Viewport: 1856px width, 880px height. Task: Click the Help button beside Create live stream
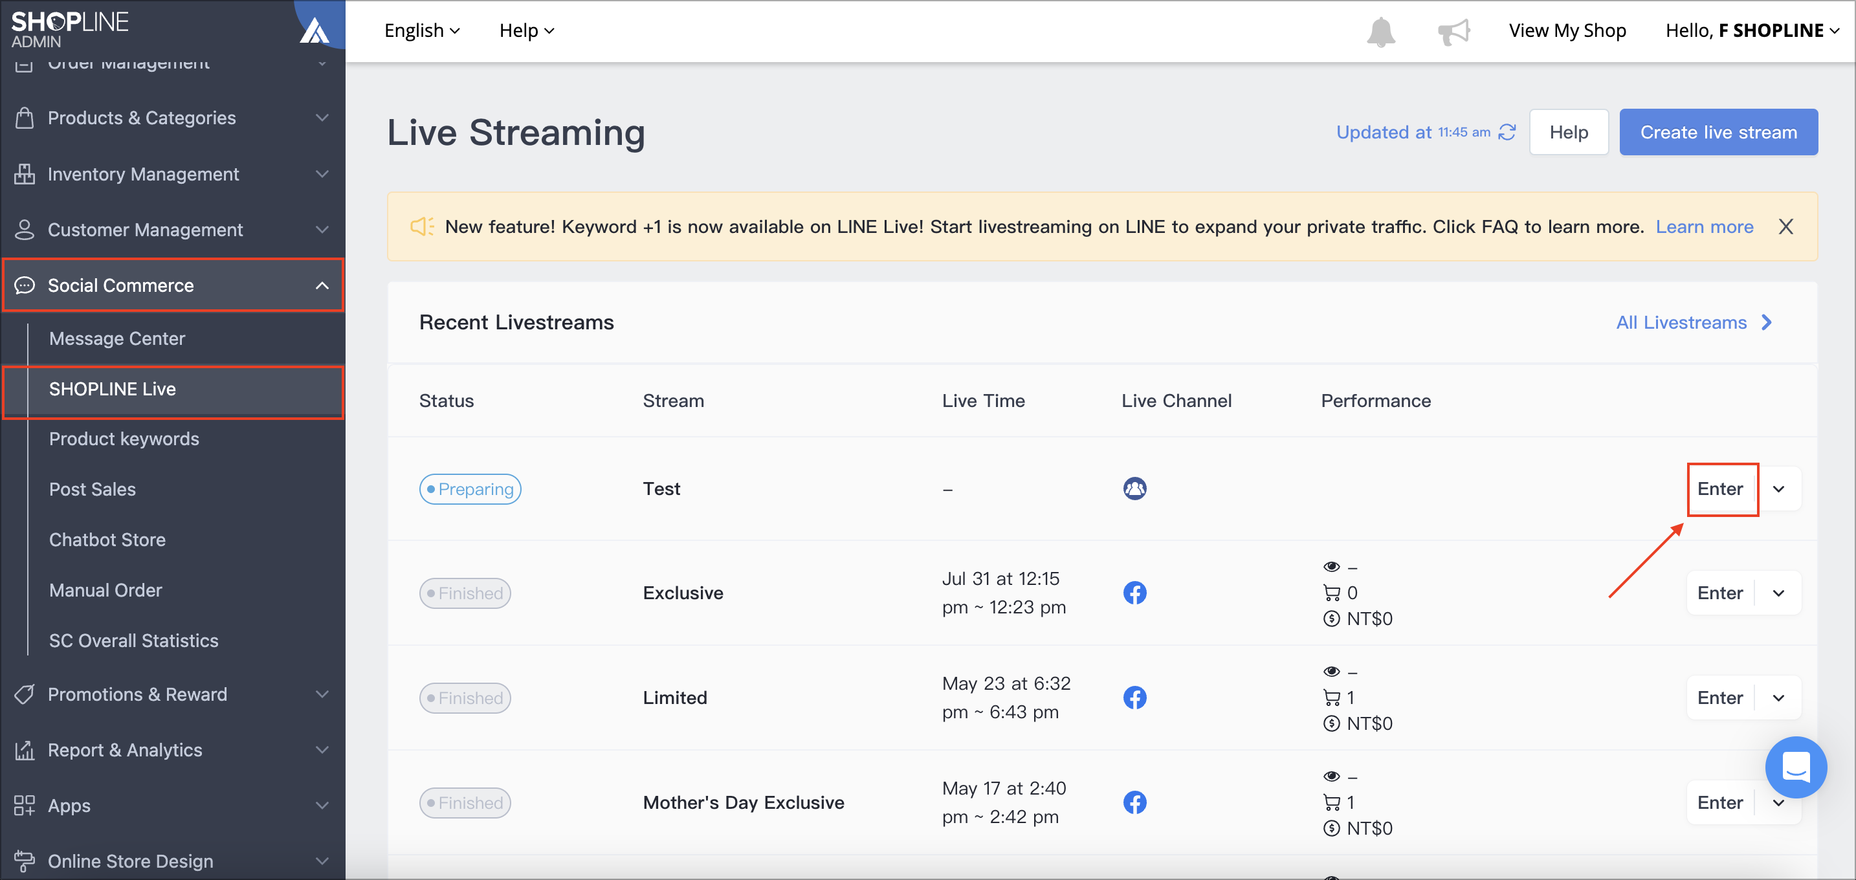tap(1568, 133)
